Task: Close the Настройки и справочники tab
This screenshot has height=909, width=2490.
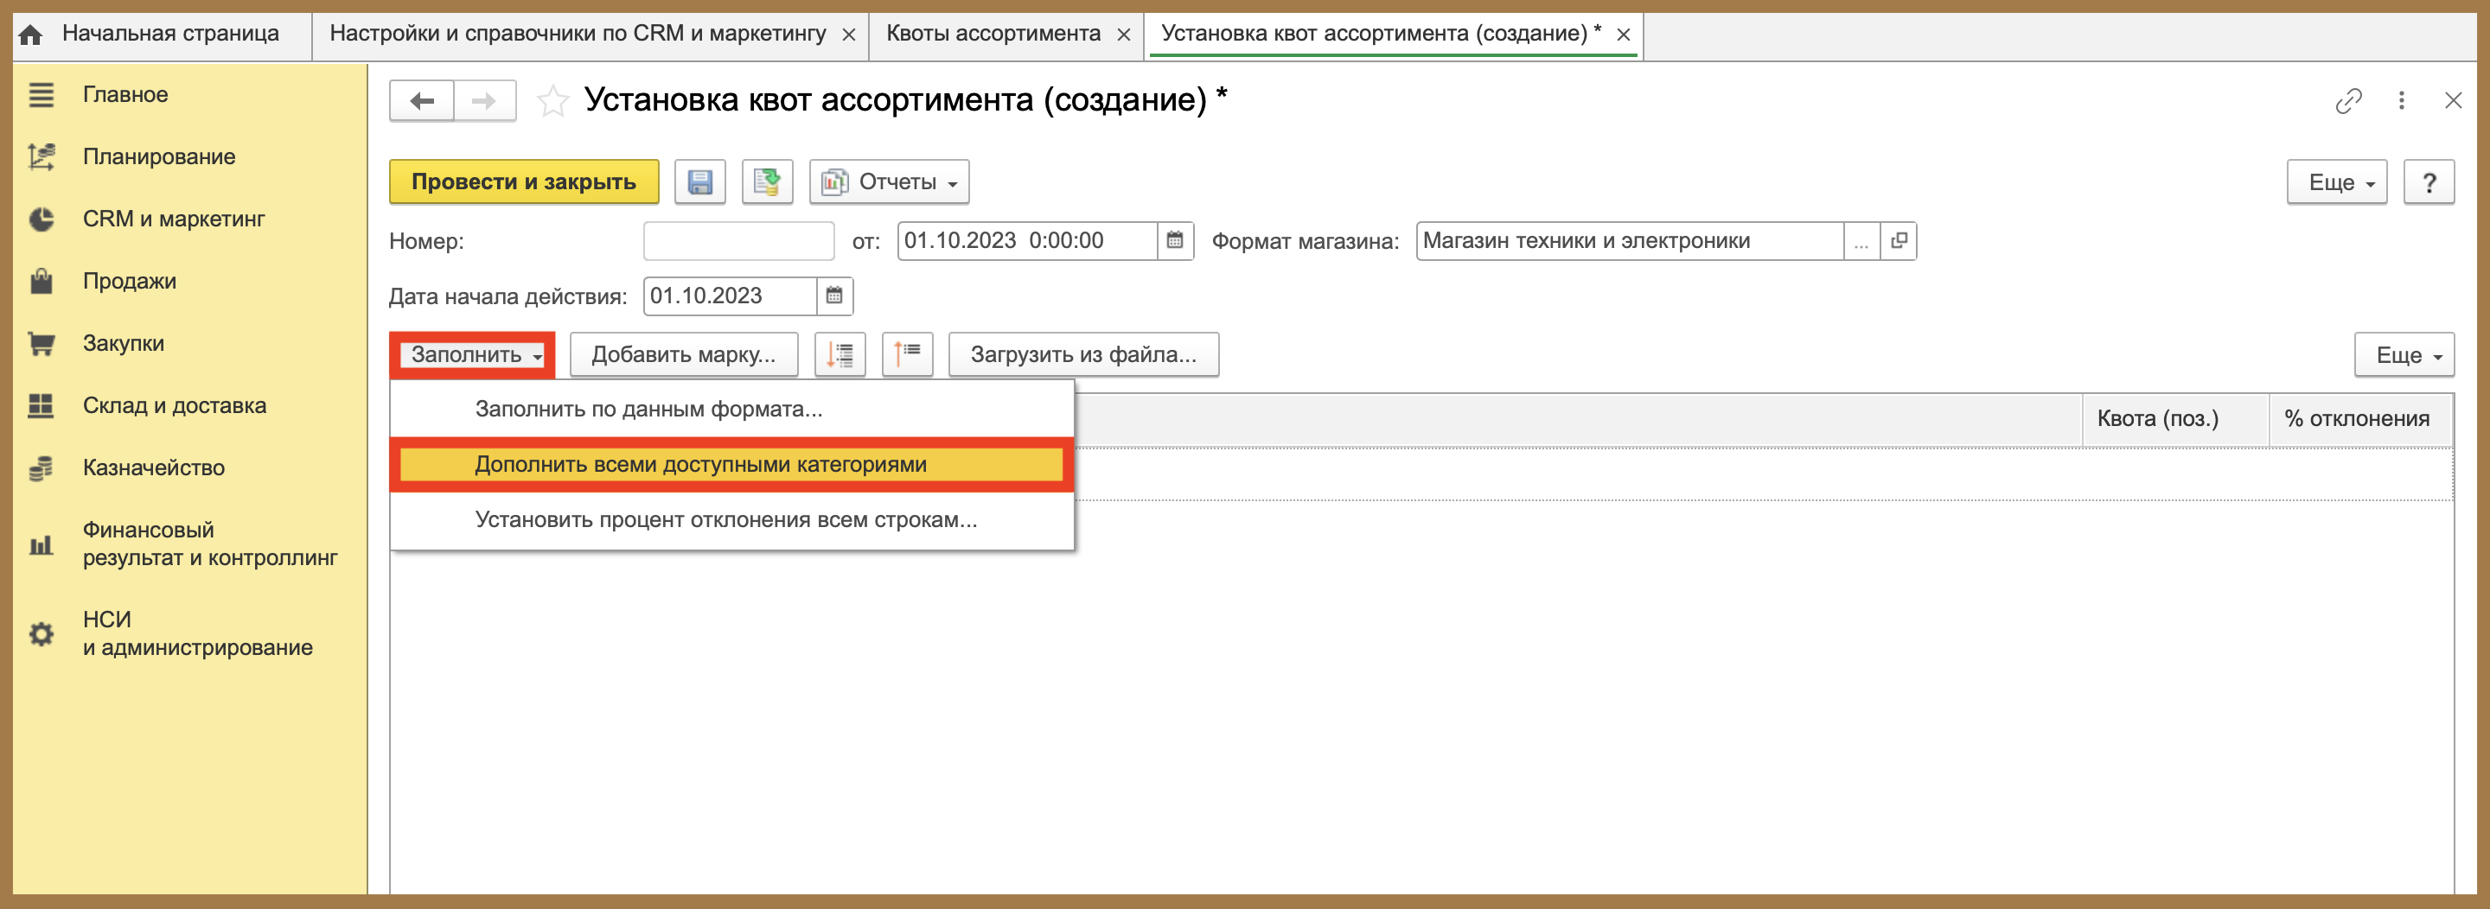Action: (847, 35)
